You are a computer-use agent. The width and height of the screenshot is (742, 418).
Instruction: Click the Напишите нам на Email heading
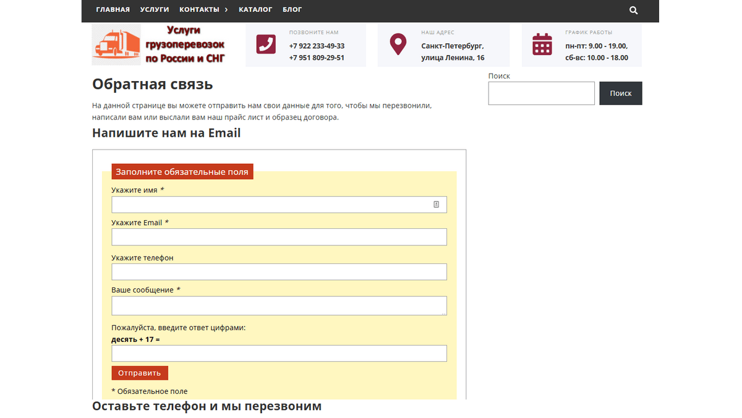click(166, 133)
